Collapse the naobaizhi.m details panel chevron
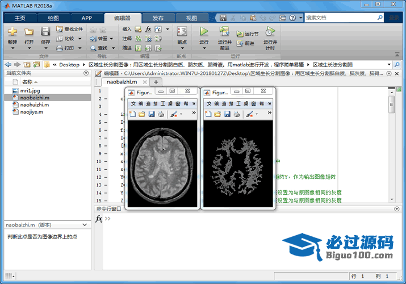 [x=85, y=225]
